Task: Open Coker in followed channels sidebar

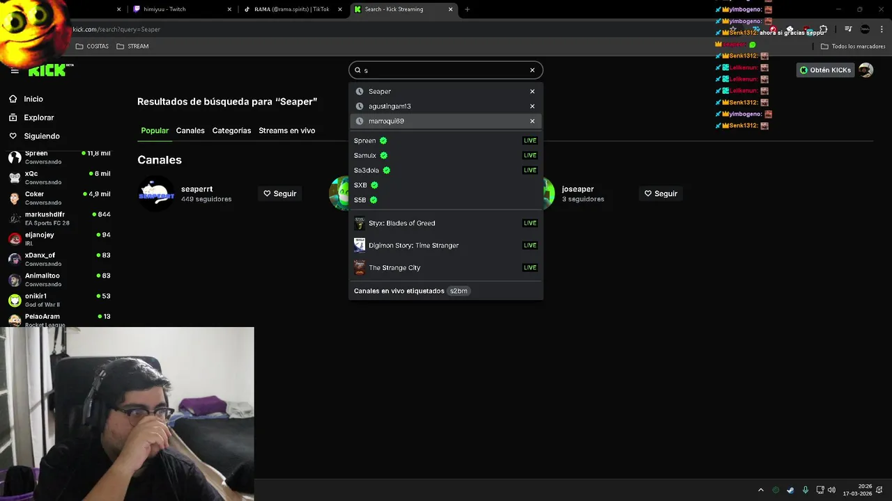Action: point(59,198)
